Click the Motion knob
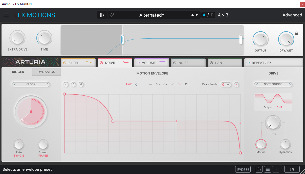Screen dimensions: 305x174 point(261,144)
